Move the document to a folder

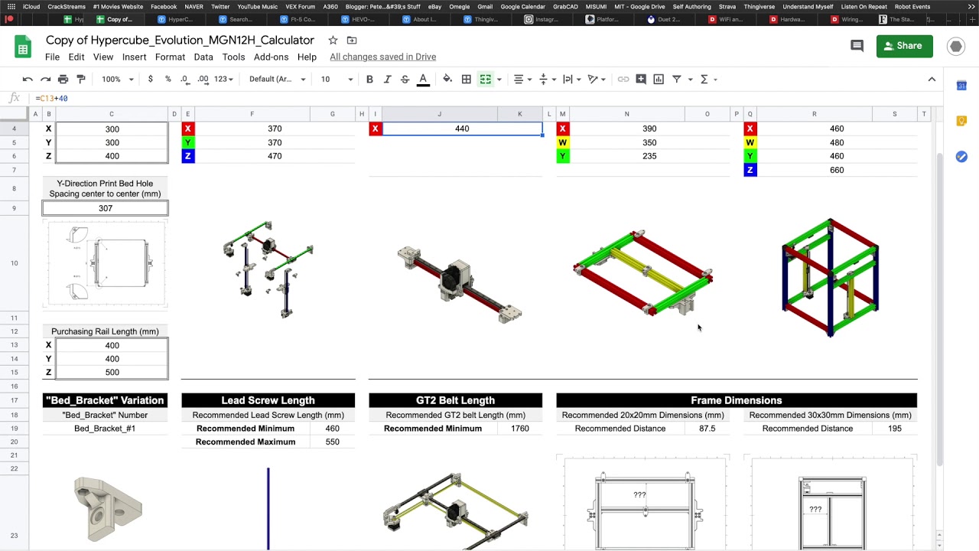[x=352, y=40]
